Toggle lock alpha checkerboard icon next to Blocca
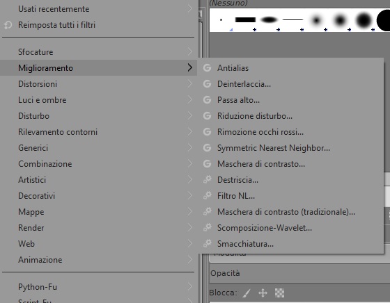390x303 pixels. (x=279, y=293)
